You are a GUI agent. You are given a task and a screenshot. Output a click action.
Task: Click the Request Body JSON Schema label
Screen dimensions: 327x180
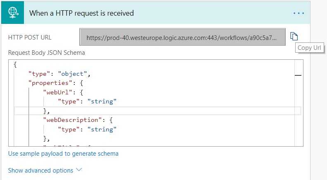[x=47, y=53]
